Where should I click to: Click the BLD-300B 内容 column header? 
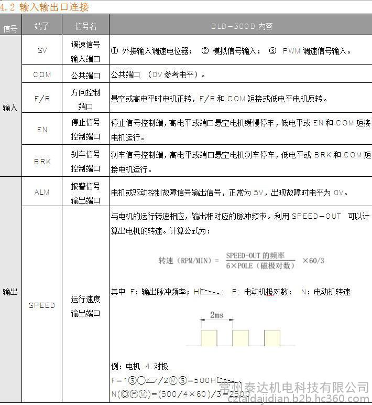[241, 26]
